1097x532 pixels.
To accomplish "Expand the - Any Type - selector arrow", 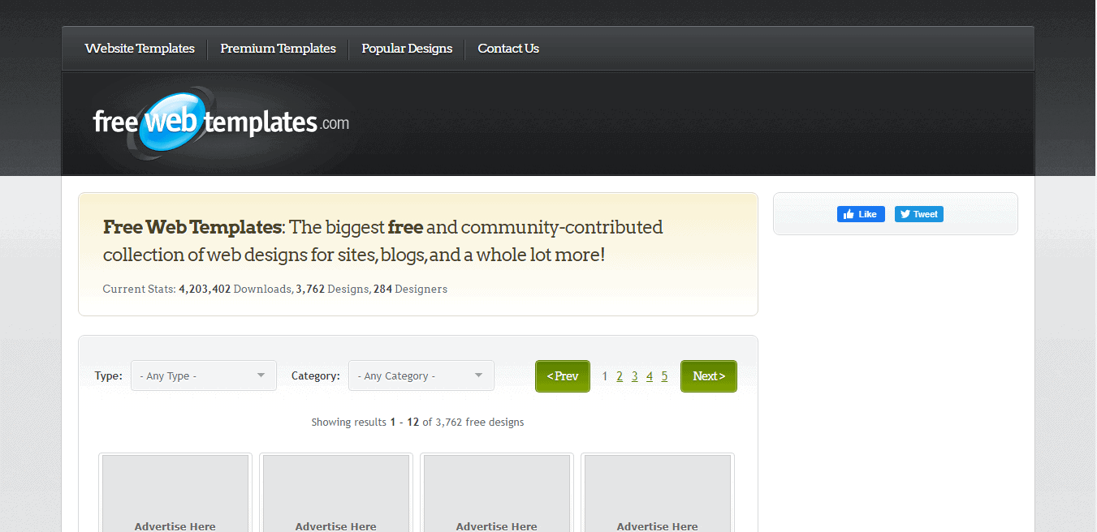I will pyautogui.click(x=261, y=375).
